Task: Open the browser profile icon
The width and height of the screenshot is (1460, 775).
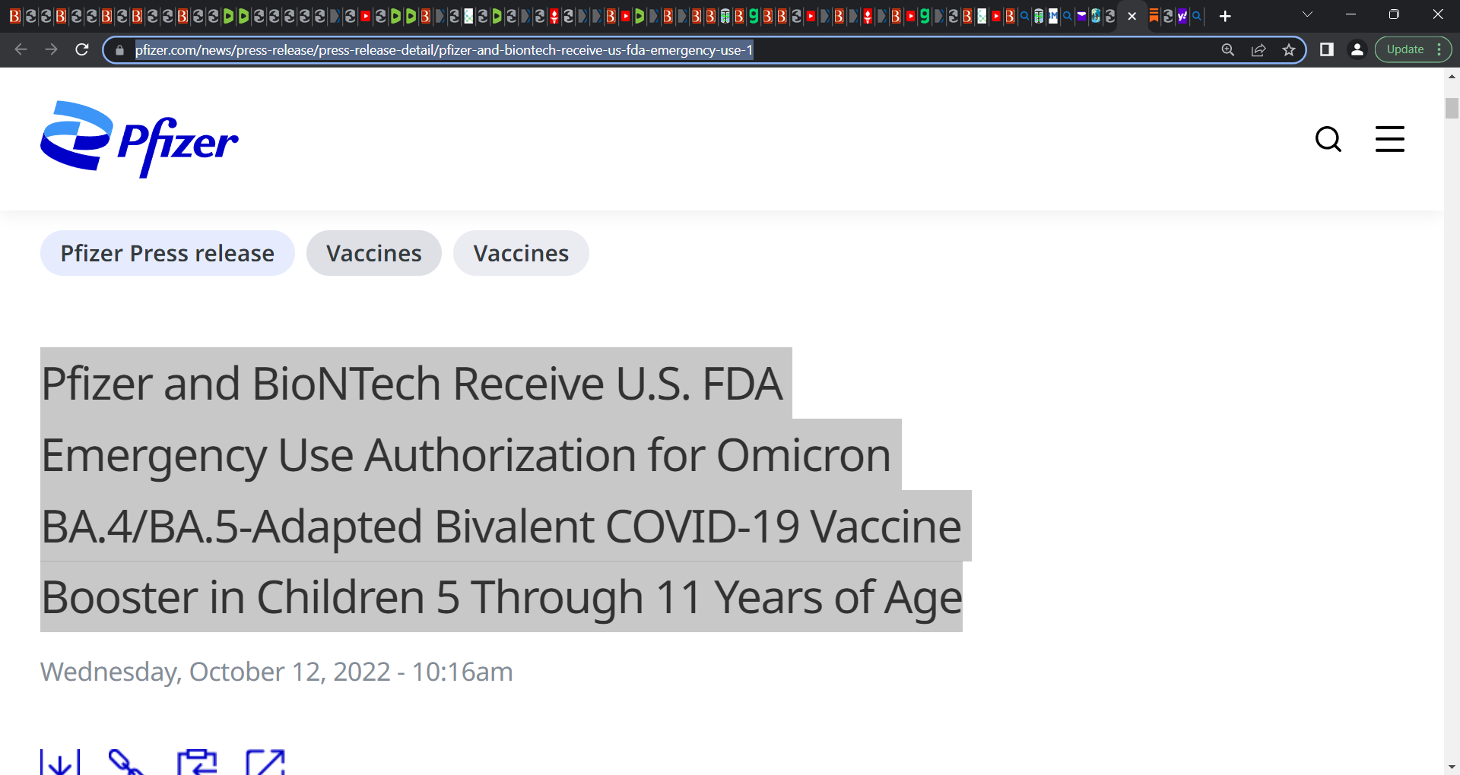Action: pyautogui.click(x=1357, y=49)
